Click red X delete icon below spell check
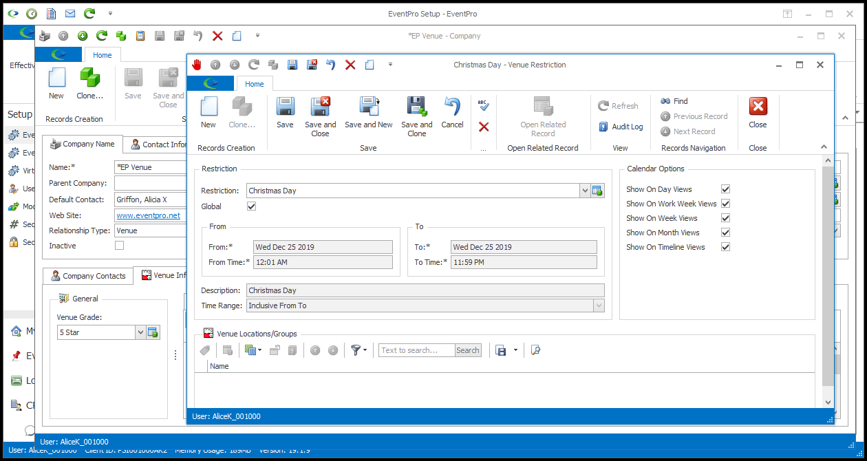The width and height of the screenshot is (867, 461). click(x=484, y=127)
